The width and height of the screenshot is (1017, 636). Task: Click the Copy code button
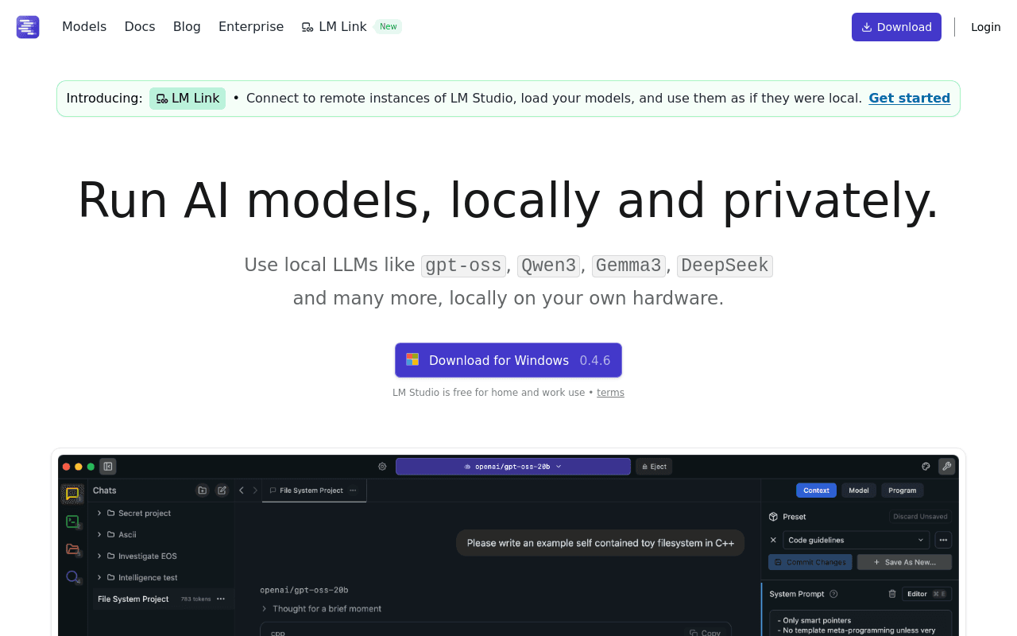click(706, 633)
